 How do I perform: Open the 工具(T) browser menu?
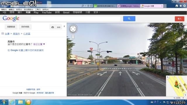coord(38,10)
